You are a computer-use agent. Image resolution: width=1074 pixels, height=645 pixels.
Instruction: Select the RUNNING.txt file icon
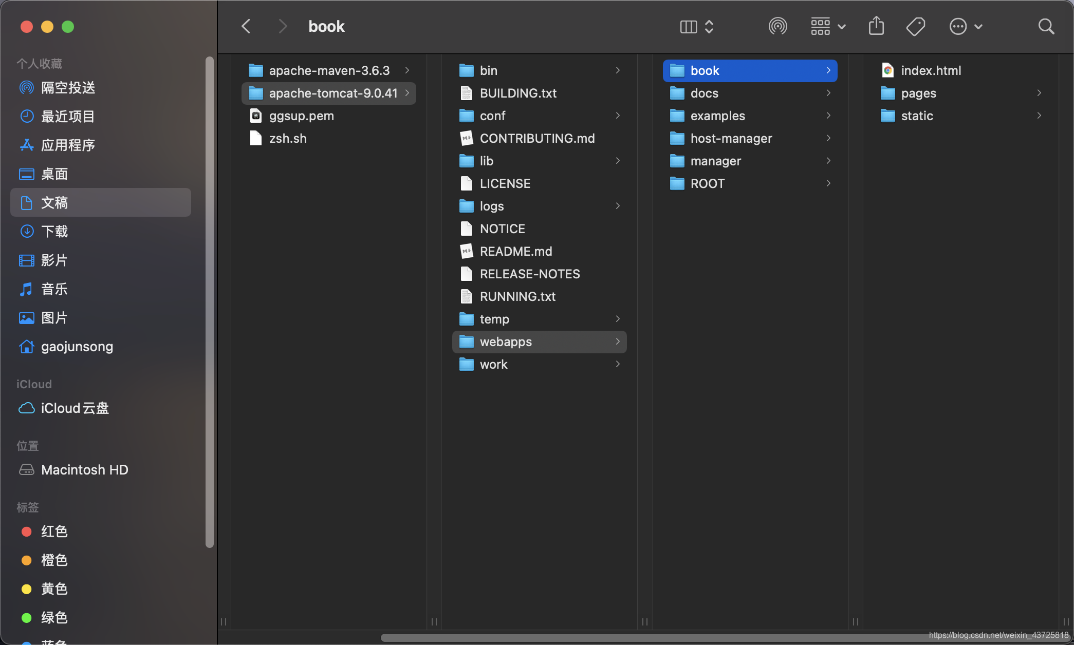coord(467,296)
